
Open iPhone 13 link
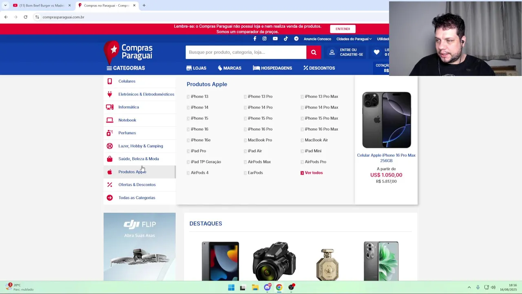click(199, 96)
